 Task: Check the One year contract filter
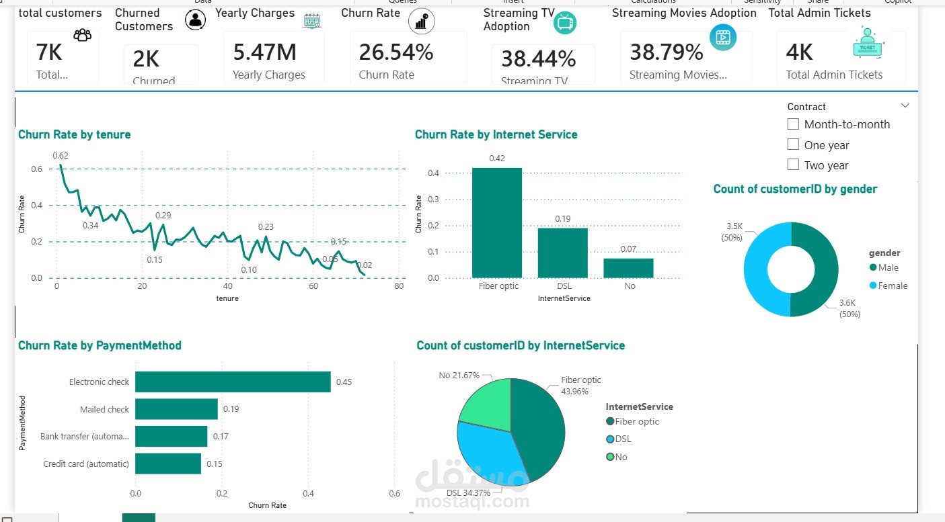pos(793,144)
